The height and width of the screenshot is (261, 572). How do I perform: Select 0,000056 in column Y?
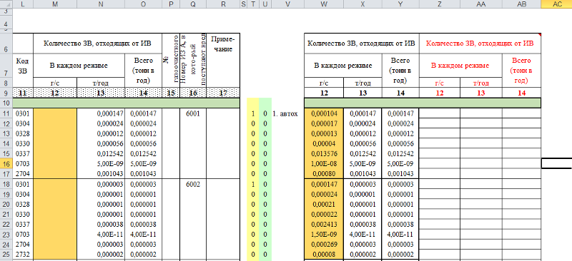[400, 143]
